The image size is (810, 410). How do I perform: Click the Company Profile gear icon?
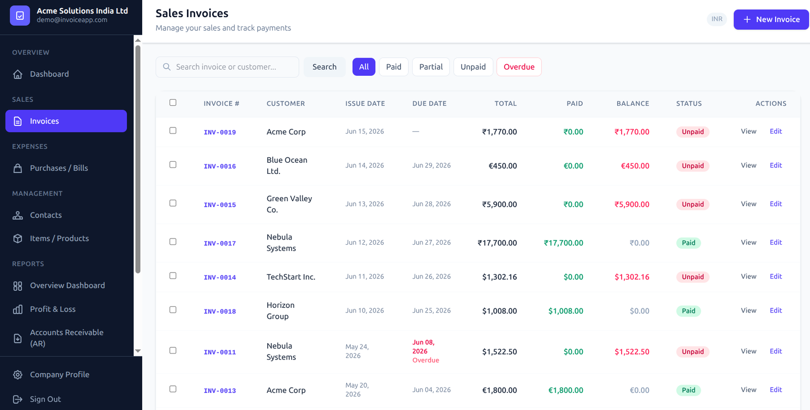click(x=18, y=375)
